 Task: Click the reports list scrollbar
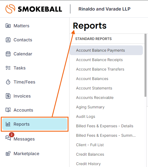click(x=146, y=65)
